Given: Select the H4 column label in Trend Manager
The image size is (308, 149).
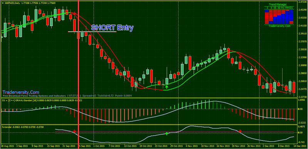Looking at the screenshot, I should [286, 8].
